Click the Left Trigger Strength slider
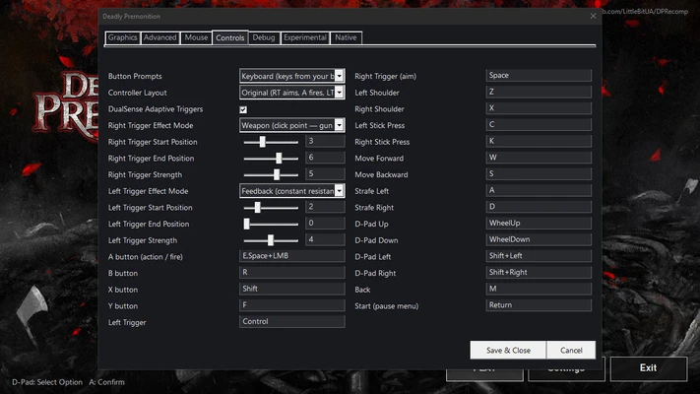The width and height of the screenshot is (700, 394). (271, 240)
